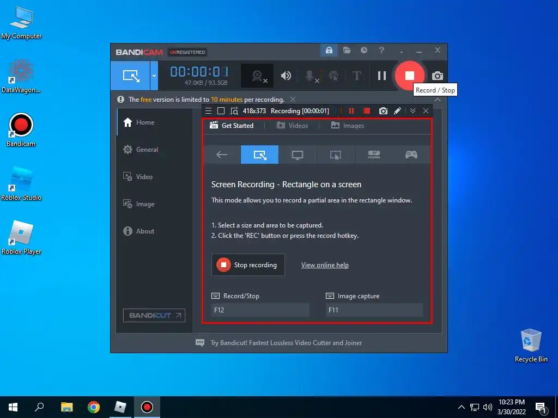This screenshot has height=418, width=558.
Task: Click Record/Stop hotkey field F12
Action: [260, 310]
